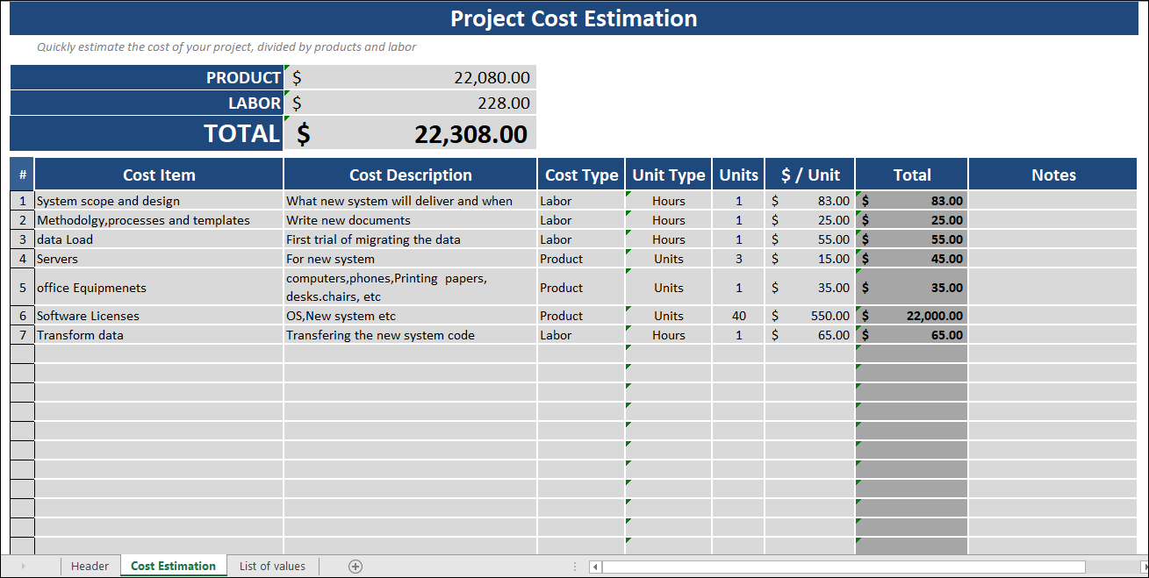Image resolution: width=1149 pixels, height=578 pixels.
Task: Switch to the Header sheet tab
Action: click(x=90, y=566)
